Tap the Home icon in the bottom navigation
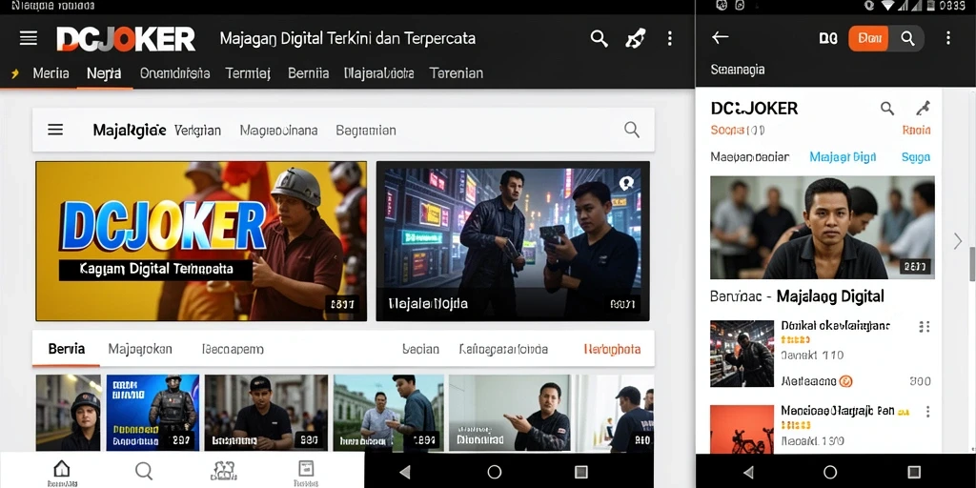 point(62,469)
